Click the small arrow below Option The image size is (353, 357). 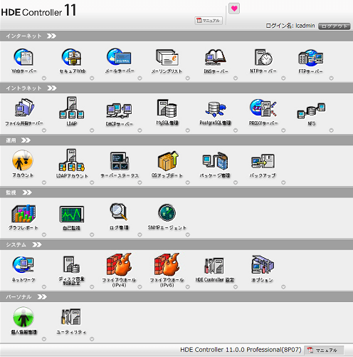pyautogui.click(x=283, y=287)
